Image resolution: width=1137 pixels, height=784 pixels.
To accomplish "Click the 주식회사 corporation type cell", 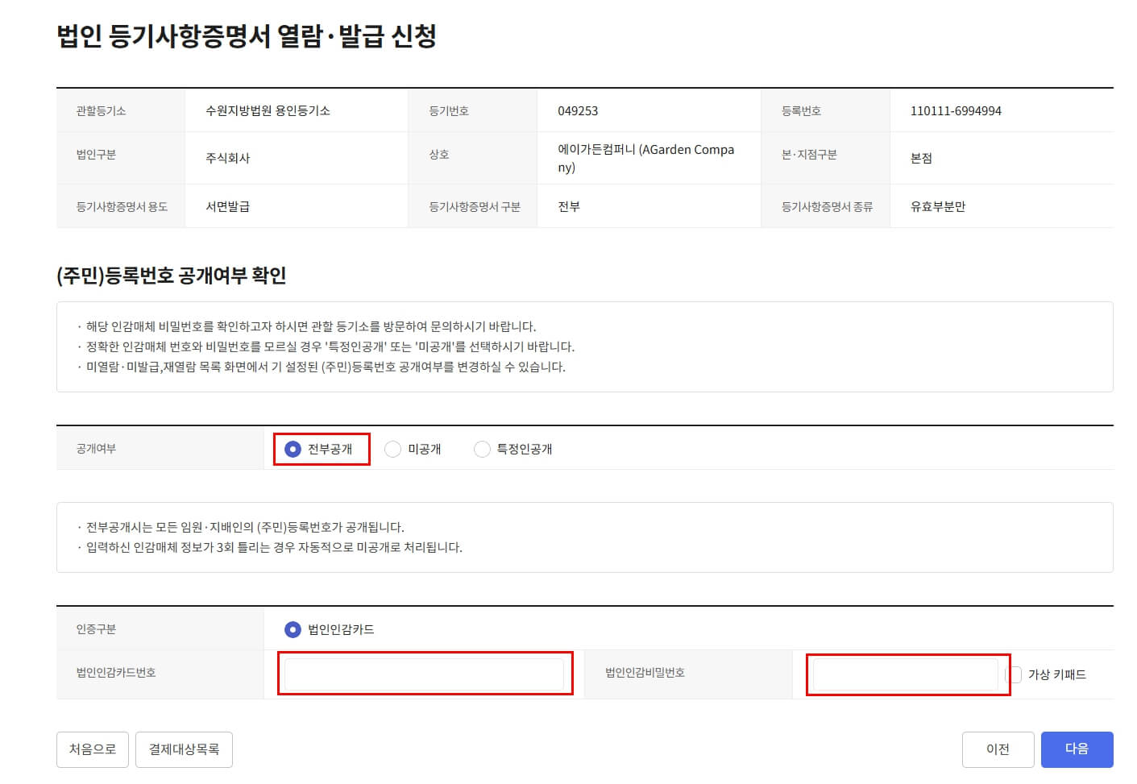I will pos(226,158).
